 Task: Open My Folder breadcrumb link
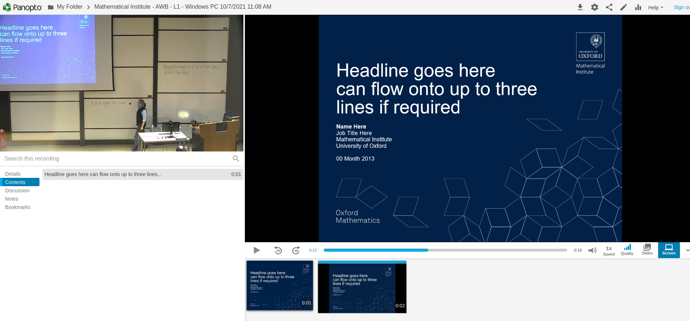[x=70, y=7]
